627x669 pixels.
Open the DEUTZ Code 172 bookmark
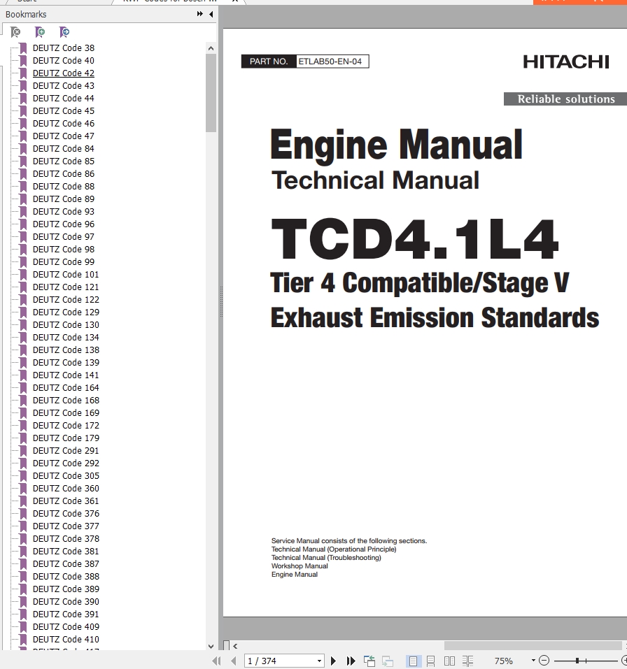point(66,426)
